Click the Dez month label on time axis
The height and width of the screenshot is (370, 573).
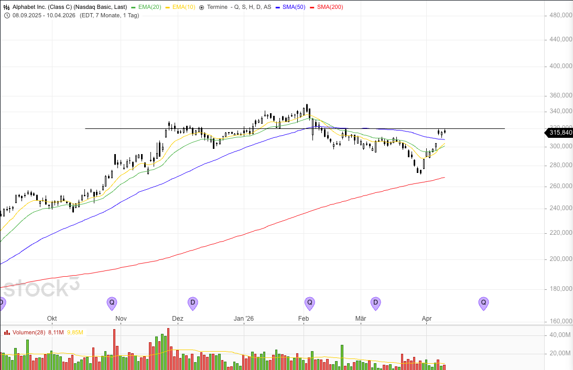coord(178,319)
